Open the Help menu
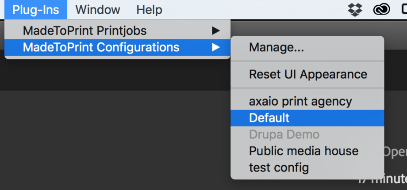The image size is (407, 190). pos(149,10)
